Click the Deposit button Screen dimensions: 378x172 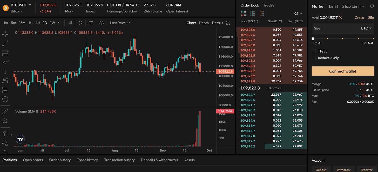[x=321, y=169]
